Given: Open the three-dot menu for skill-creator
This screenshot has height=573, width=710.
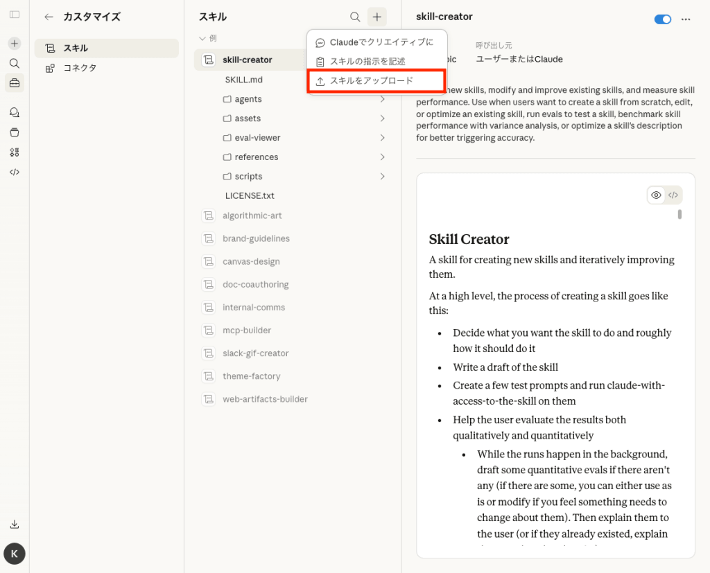Looking at the screenshot, I should pos(686,19).
